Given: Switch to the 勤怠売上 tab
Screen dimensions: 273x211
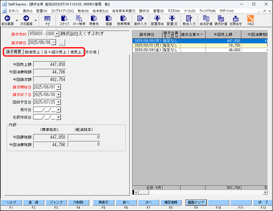Looking at the screenshot, I should [32, 52].
